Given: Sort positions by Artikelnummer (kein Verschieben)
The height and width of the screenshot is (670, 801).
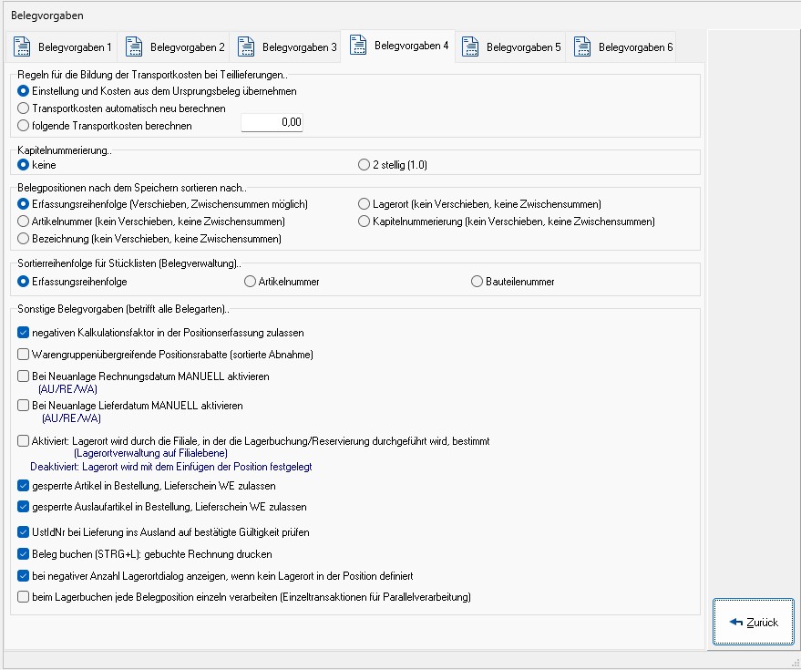Looking at the screenshot, I should [x=151, y=222].
